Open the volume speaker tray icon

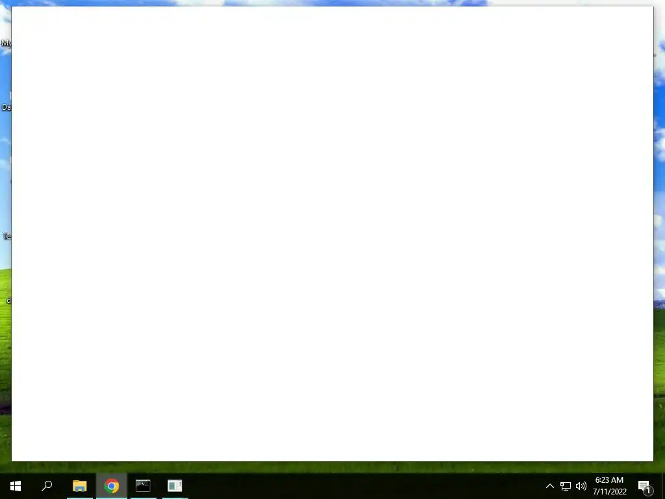pos(581,486)
